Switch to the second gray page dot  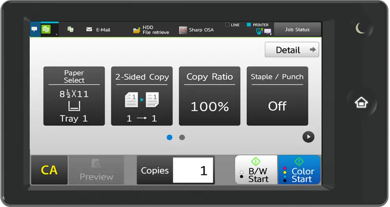pyautogui.click(x=182, y=137)
